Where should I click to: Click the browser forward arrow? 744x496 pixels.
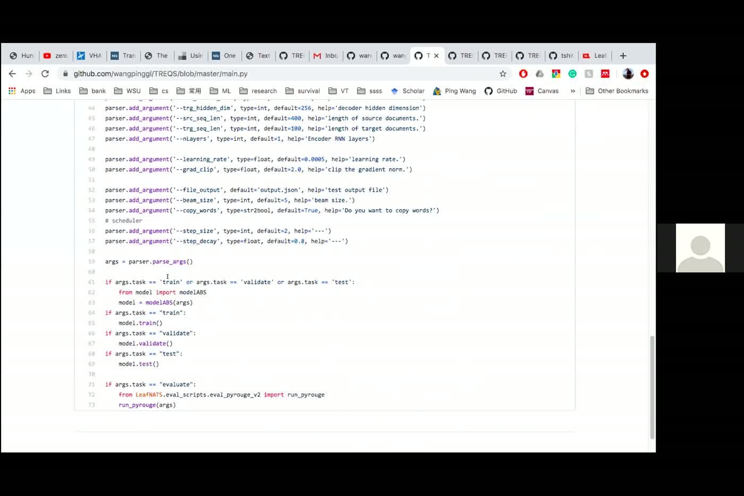coord(29,74)
